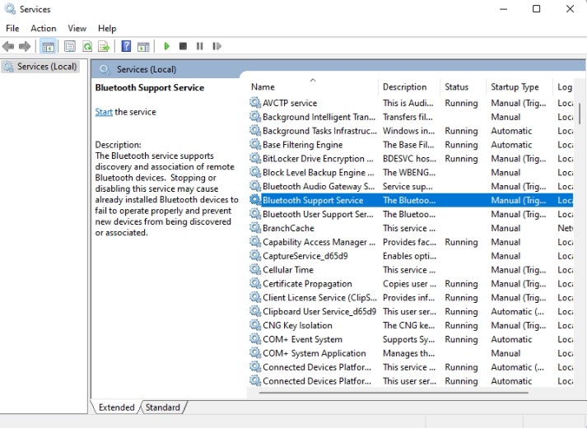Open the Action menu

tap(44, 28)
